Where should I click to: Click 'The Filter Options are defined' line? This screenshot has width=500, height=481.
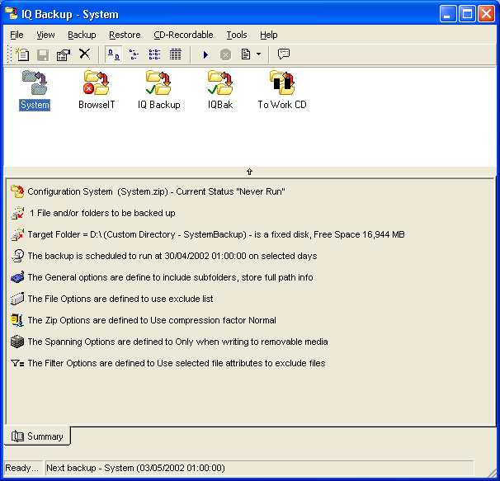coord(177,363)
